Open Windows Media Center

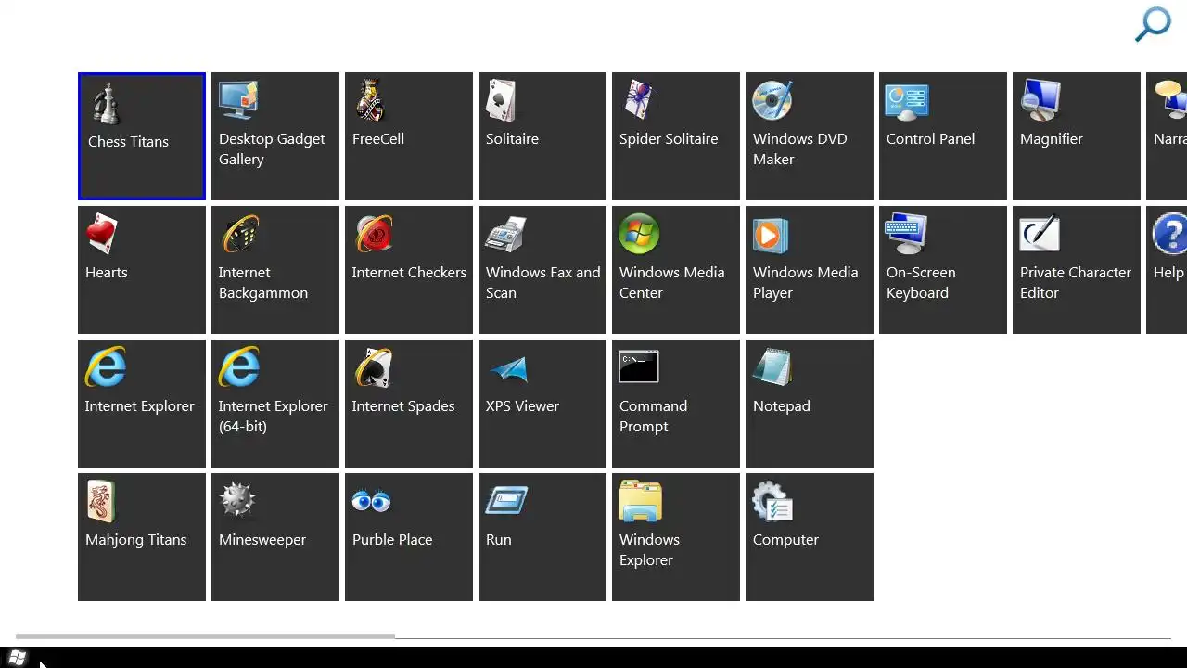[676, 270]
